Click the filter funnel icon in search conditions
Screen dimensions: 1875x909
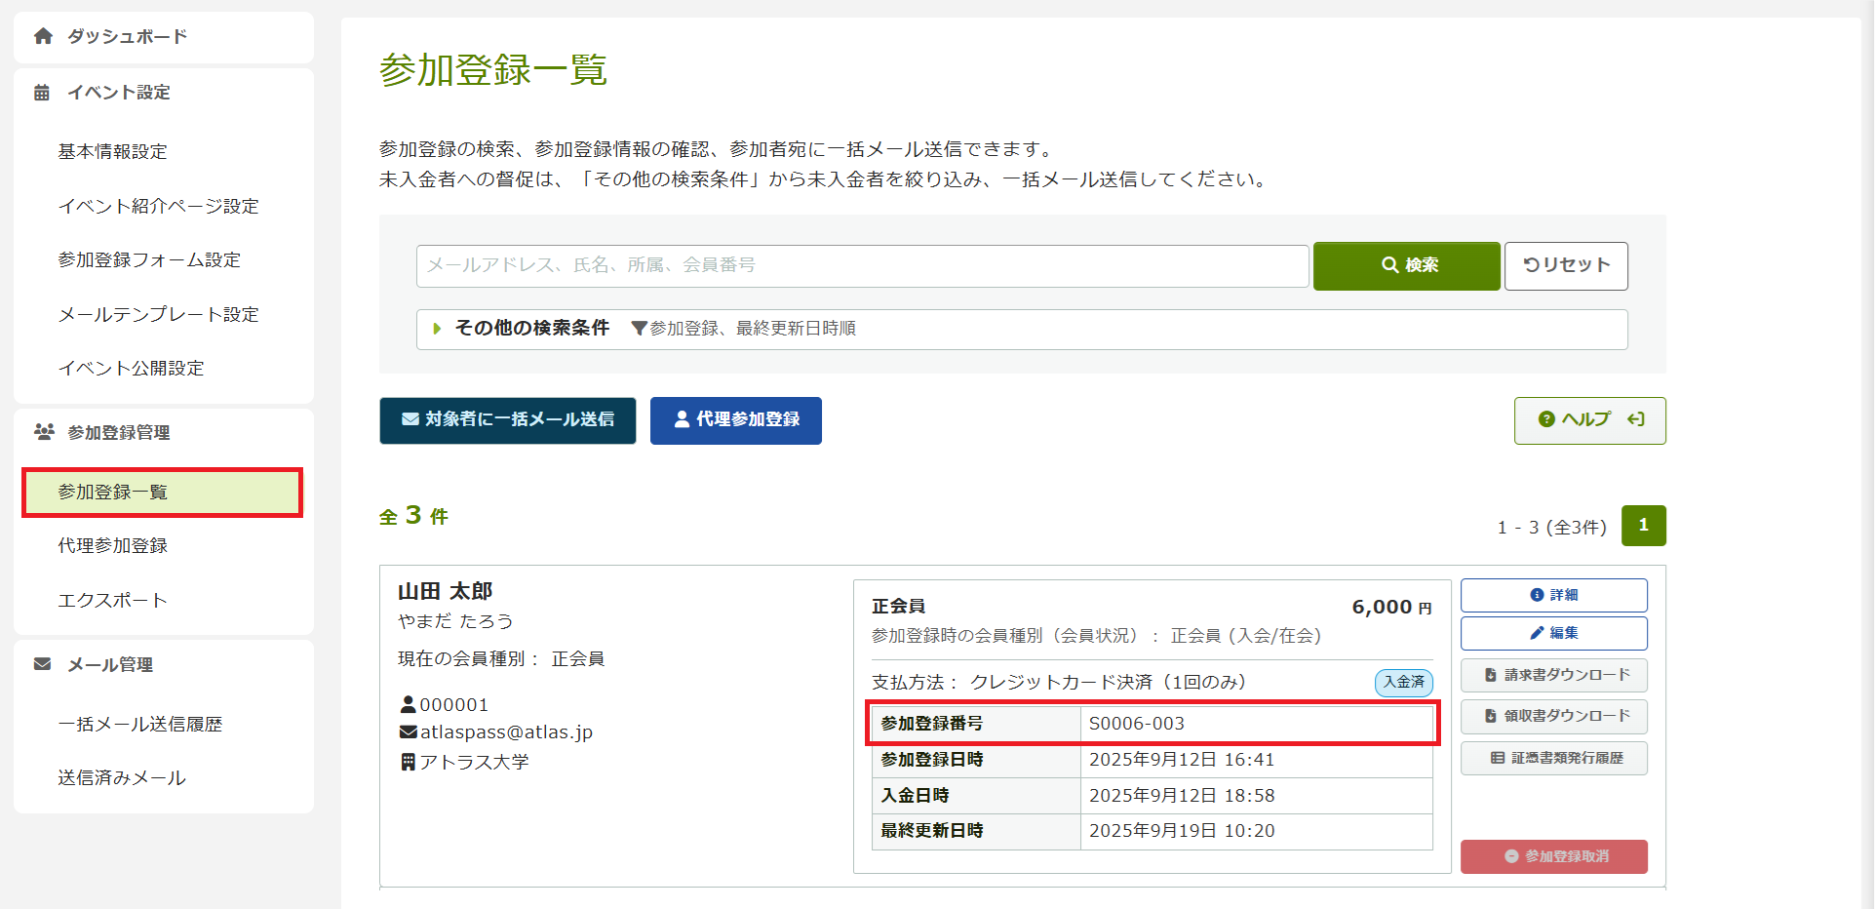(639, 329)
